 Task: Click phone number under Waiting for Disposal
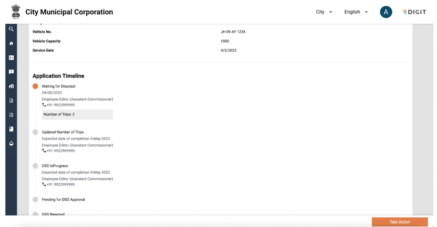tap(59, 105)
